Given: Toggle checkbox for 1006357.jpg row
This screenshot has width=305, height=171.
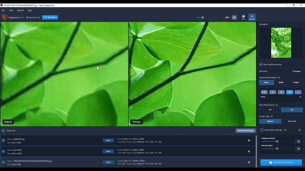Looking at the screenshot, I should coord(3,141).
